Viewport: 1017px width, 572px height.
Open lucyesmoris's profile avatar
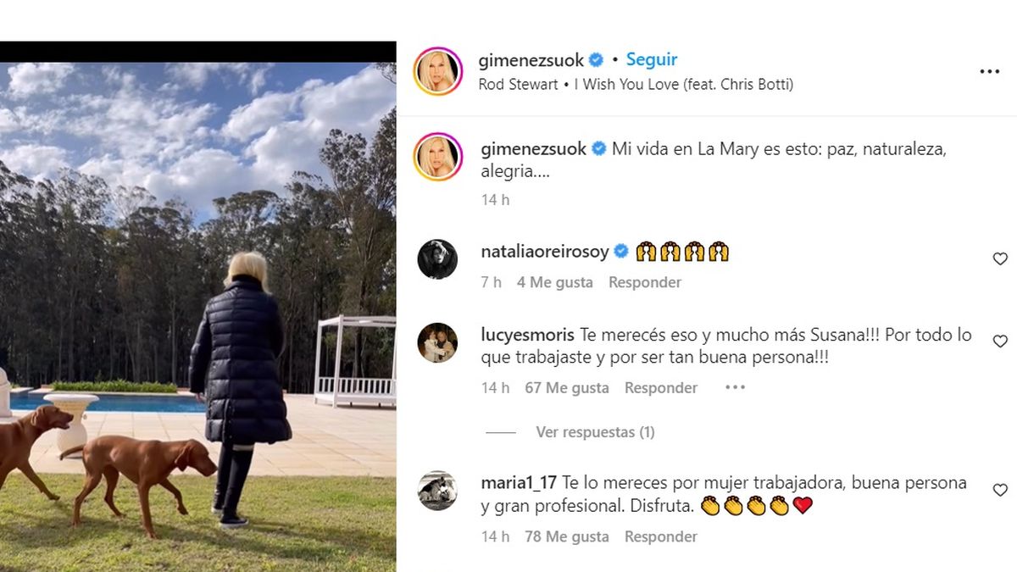pos(437,342)
